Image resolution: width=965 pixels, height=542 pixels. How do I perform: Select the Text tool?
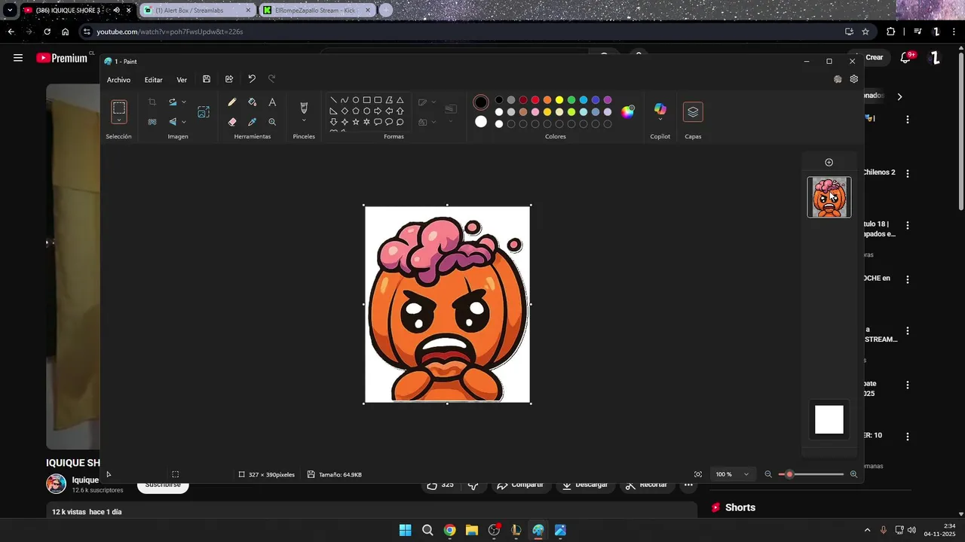272,102
